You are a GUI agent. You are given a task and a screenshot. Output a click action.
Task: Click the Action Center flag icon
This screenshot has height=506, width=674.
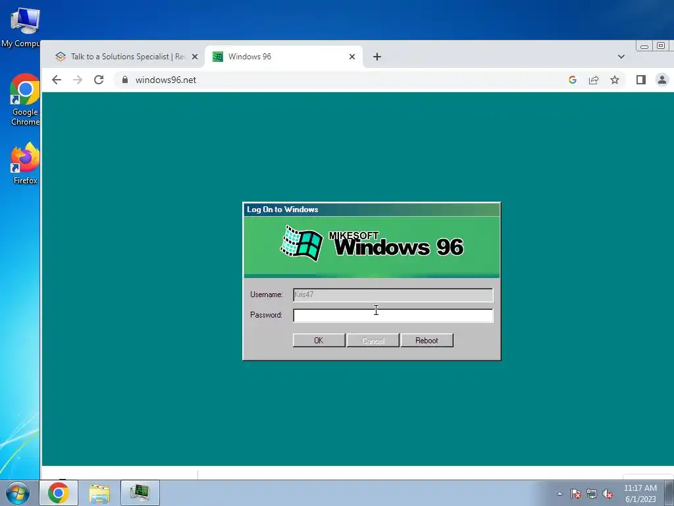click(x=575, y=493)
